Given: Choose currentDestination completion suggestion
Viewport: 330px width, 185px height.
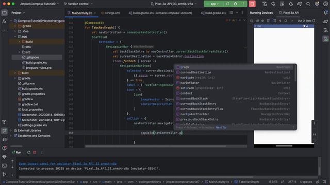Looking at the screenshot, I should point(234,72).
